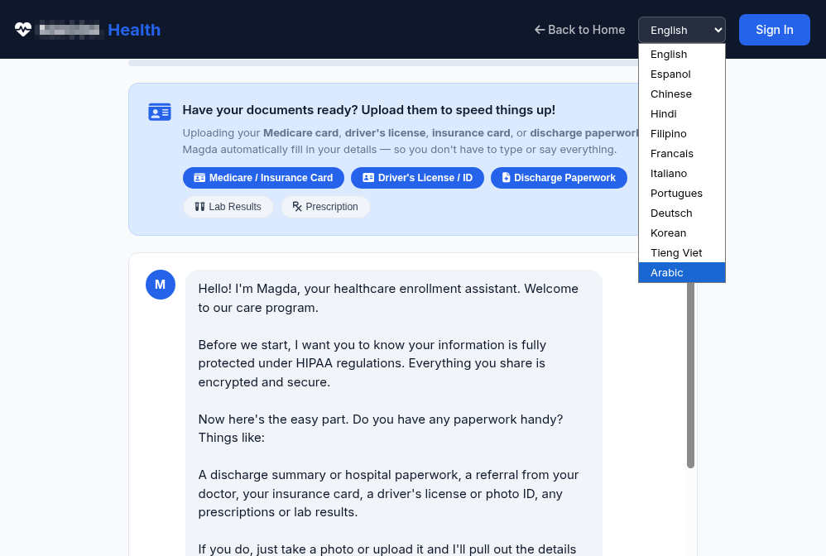
Task: Select Korean language option
Action: [x=668, y=233]
